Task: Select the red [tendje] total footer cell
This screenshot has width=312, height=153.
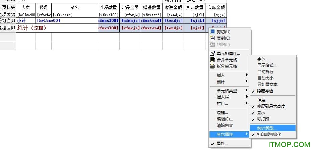Action: pyautogui.click(x=173, y=28)
